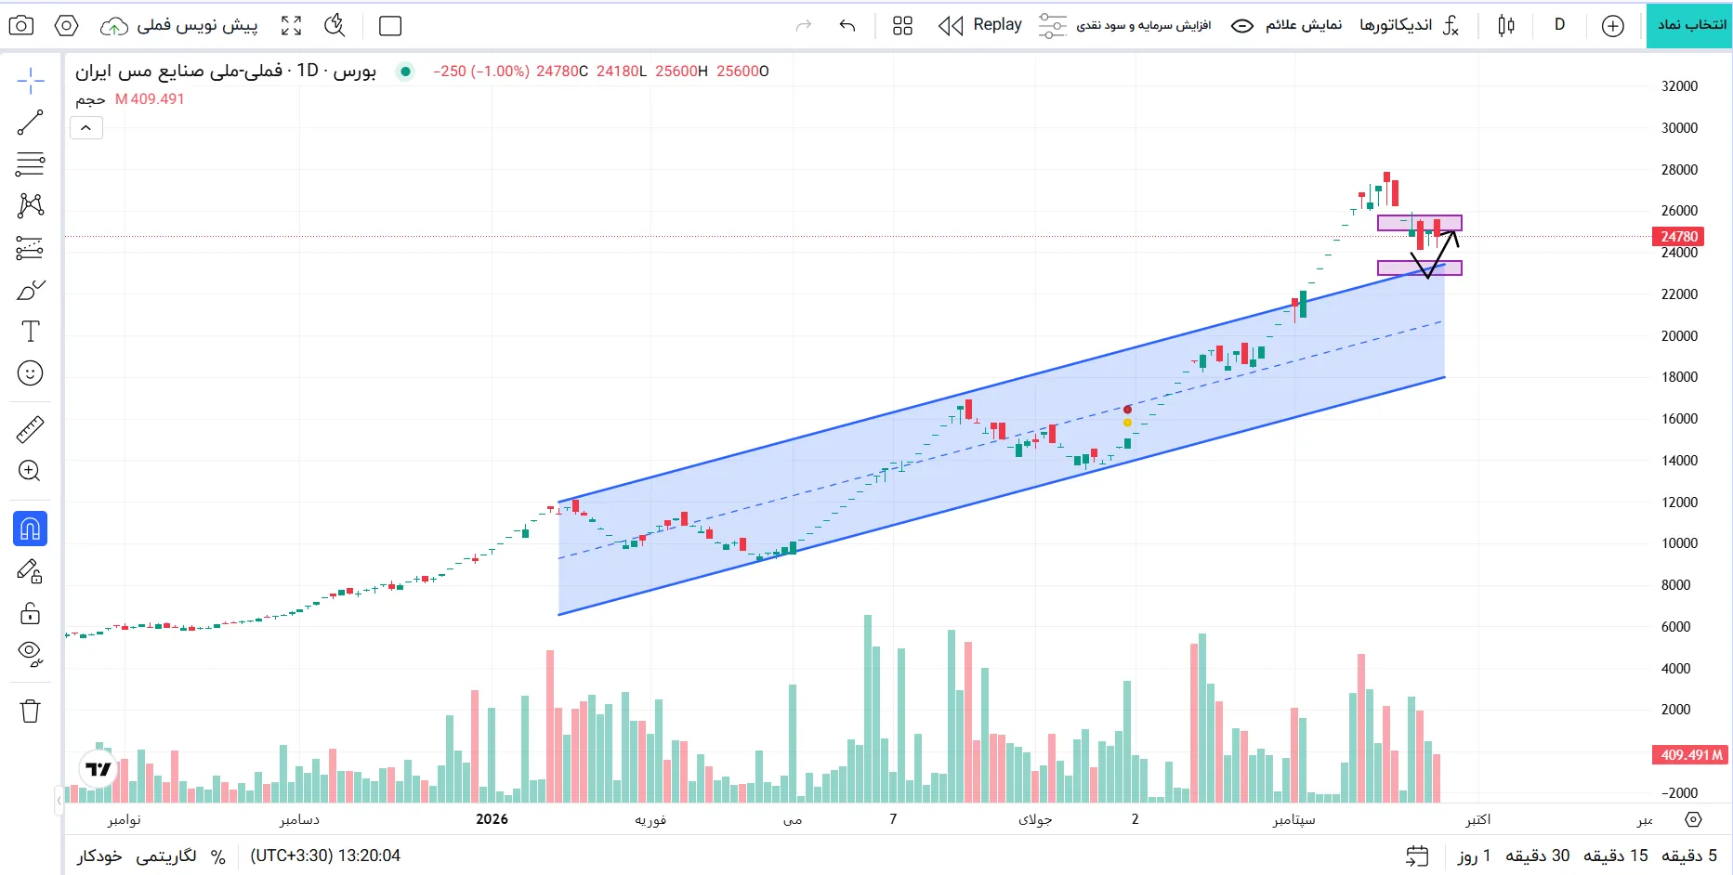Image resolution: width=1733 pixels, height=875 pixels.
Task: Start bar Replay mode
Action: pyautogui.click(x=980, y=25)
